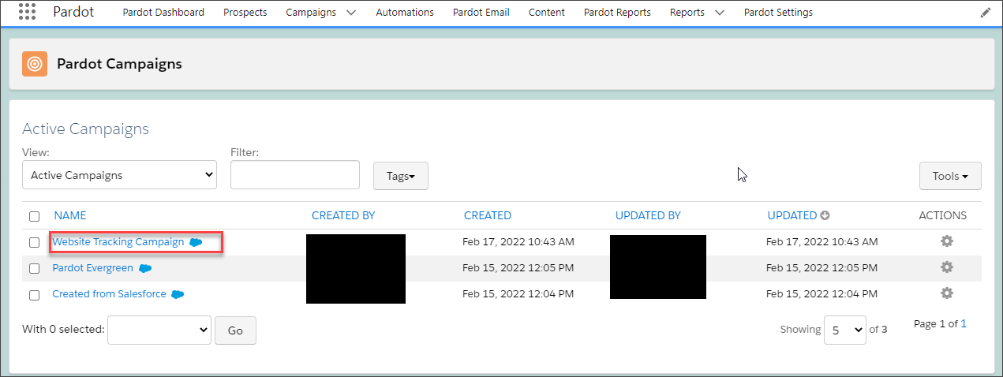The width and height of the screenshot is (1003, 377).
Task: Open the Content tab
Action: [547, 13]
